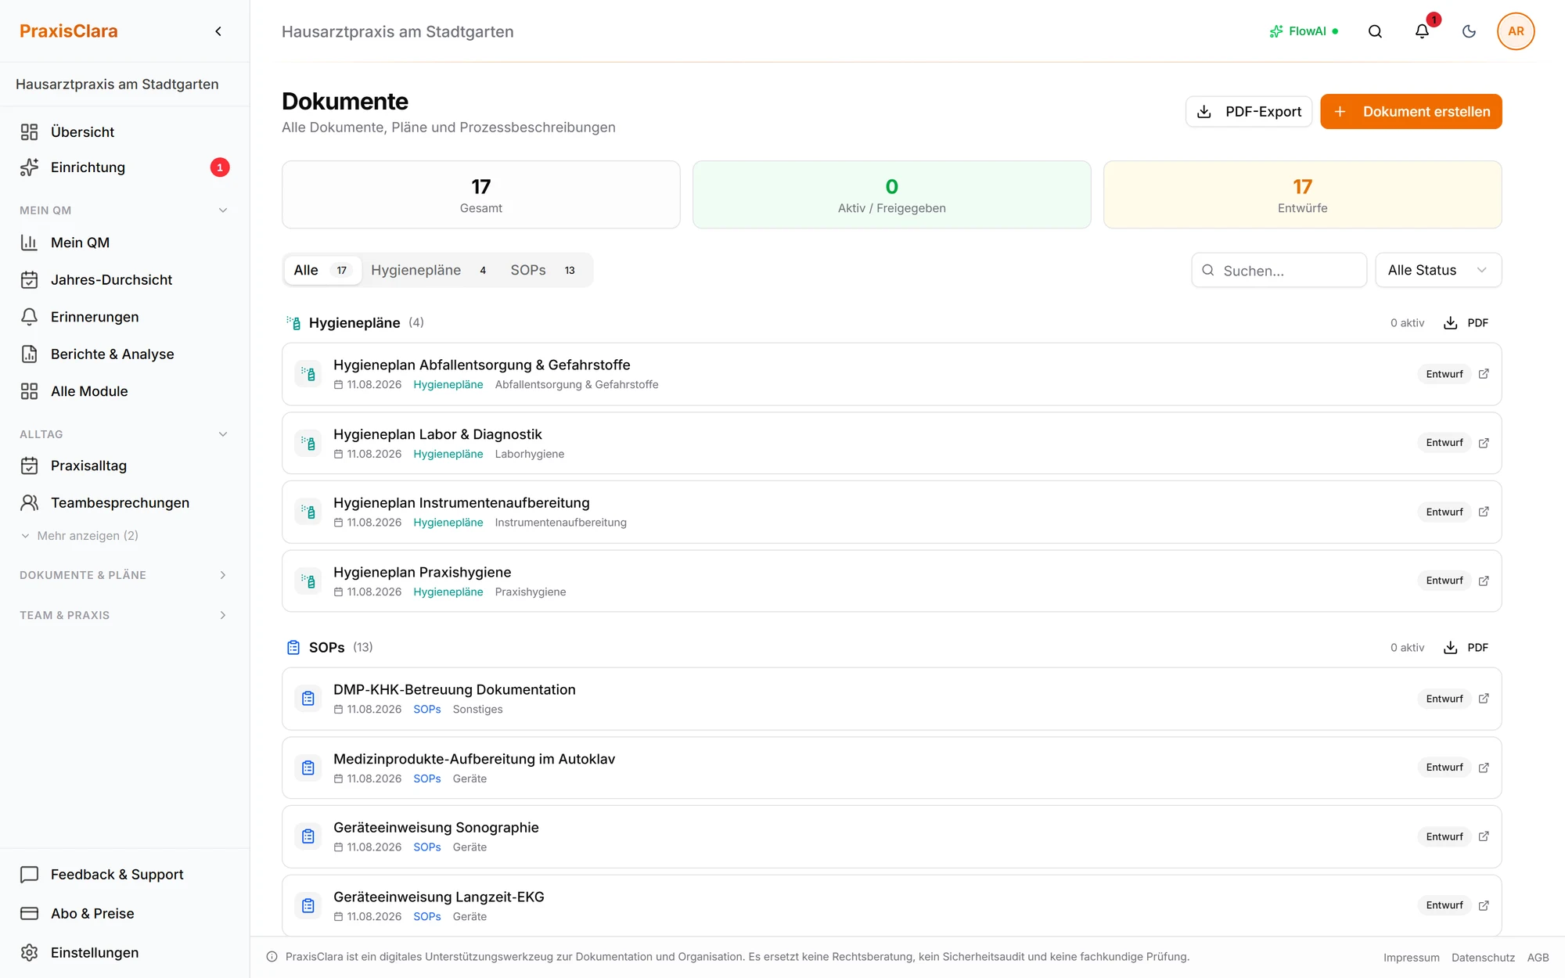Screen dimensions: 1565x978
Task: Collapse the ALLTAG section
Action: pyautogui.click(x=124, y=434)
